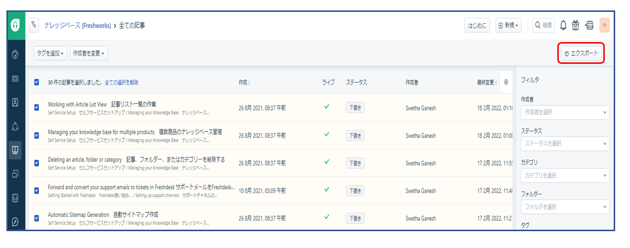This screenshot has width=630, height=248.
Task: Click the live checkmark for Working with Article List View
Action: tap(326, 106)
